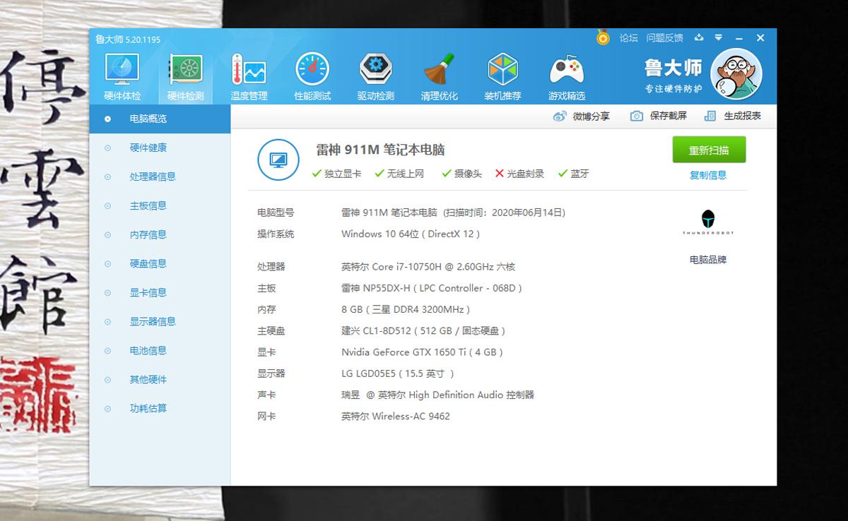The width and height of the screenshot is (848, 521).
Task: Select the 硬件检测 hardware detection tab
Action: [185, 78]
